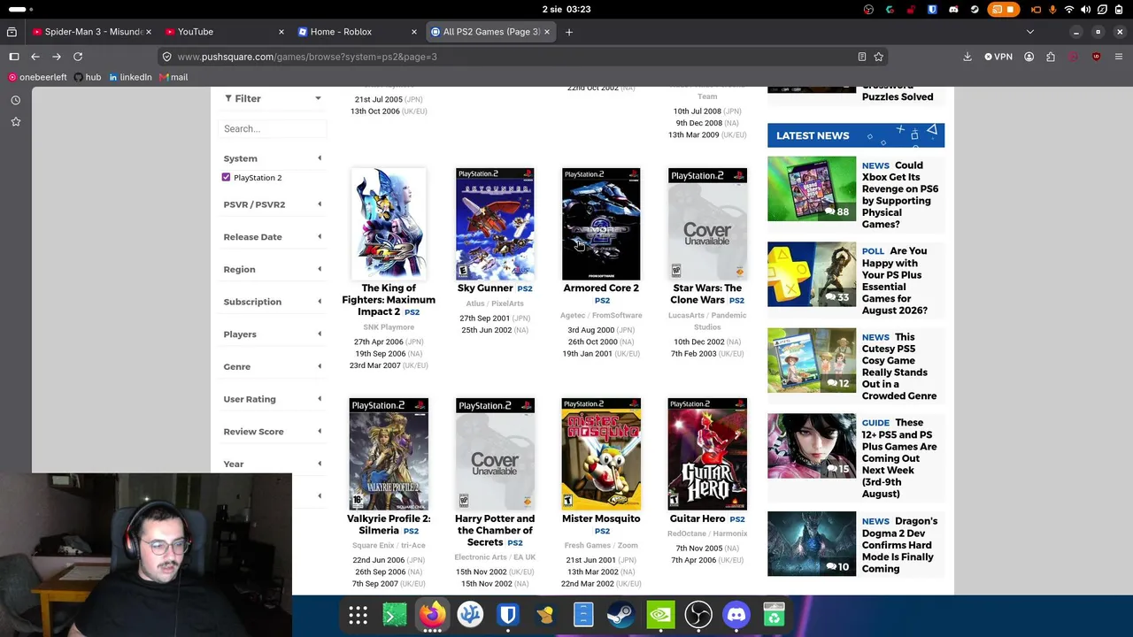This screenshot has height=637, width=1133.
Task: Uncheck the PlayStation 2 system filter
Action: pyautogui.click(x=227, y=178)
